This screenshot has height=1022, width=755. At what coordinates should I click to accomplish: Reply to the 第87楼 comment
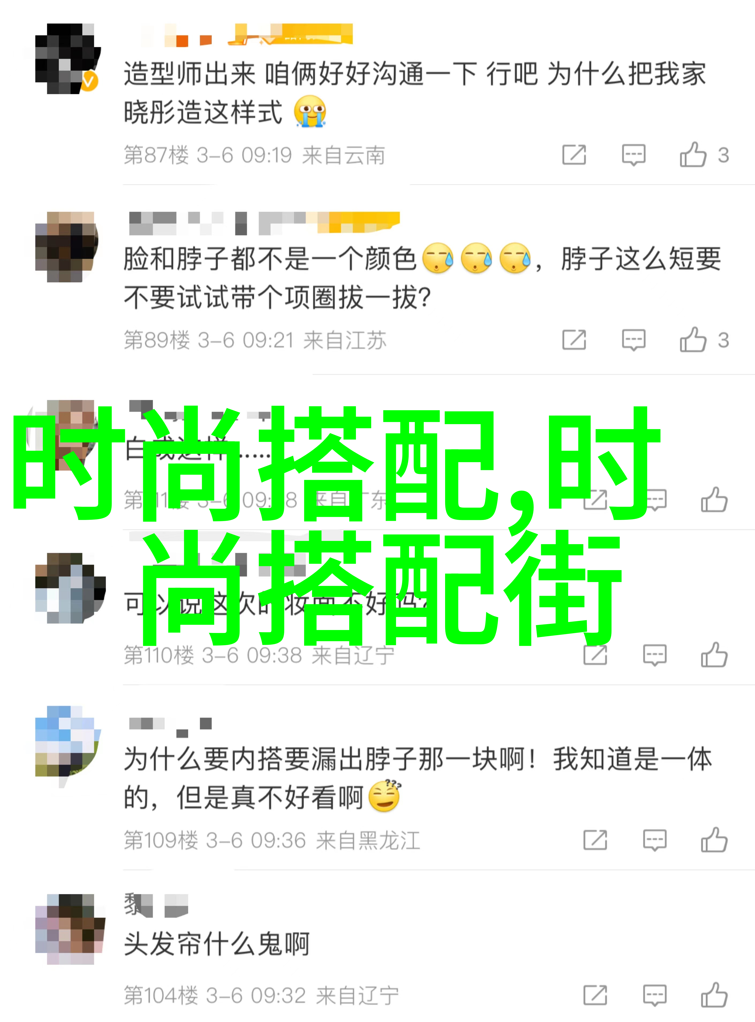pyautogui.click(x=633, y=155)
